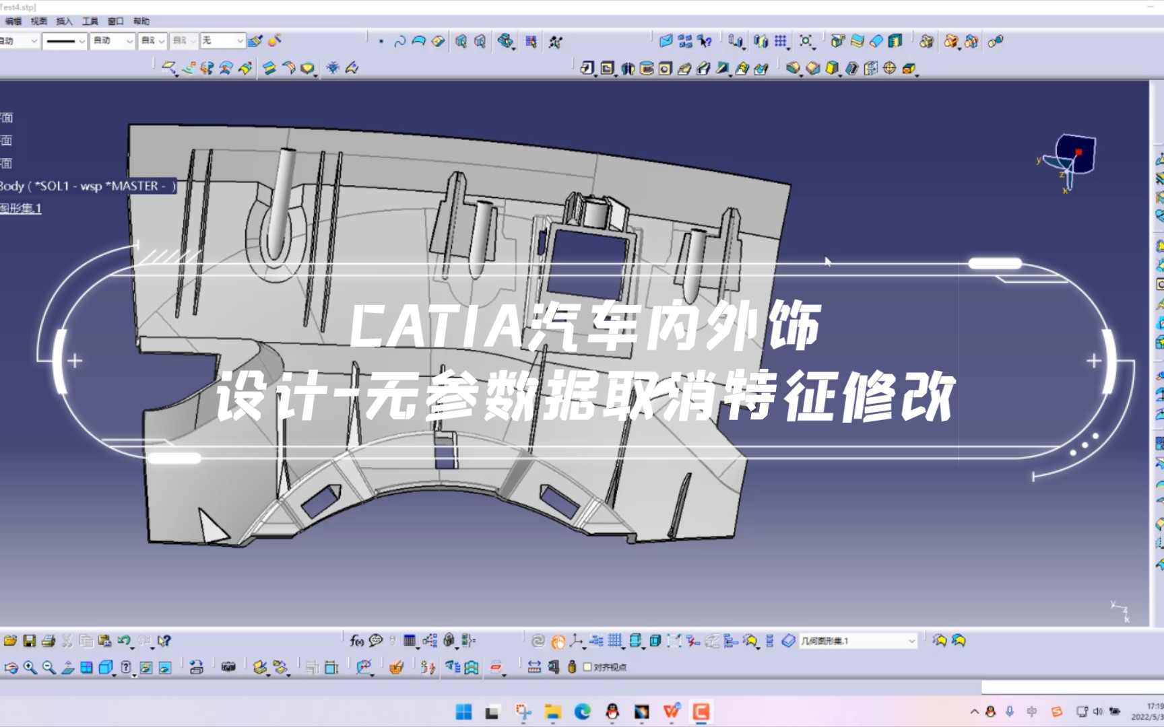Screen dimensions: 1164x727
Task: Open the line thickness 自动 dropdown
Action: [112, 41]
